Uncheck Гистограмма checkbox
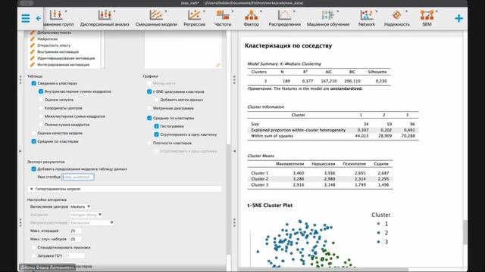The height and width of the screenshot is (272, 485). pyautogui.click(x=157, y=126)
